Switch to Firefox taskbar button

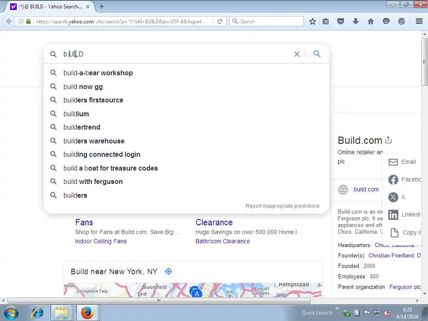[x=87, y=313]
